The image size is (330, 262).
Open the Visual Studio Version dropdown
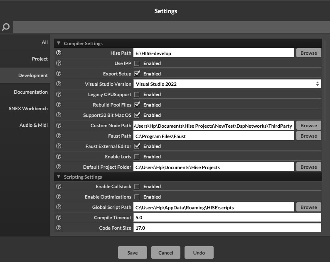pyautogui.click(x=227, y=84)
